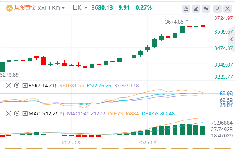235x149 pixels.
Task: Open RSI indicator settings gear
Action: 17,85
